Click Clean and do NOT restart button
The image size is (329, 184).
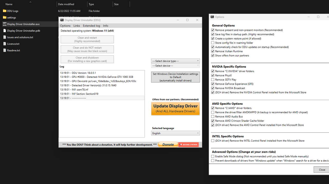pos(87,49)
